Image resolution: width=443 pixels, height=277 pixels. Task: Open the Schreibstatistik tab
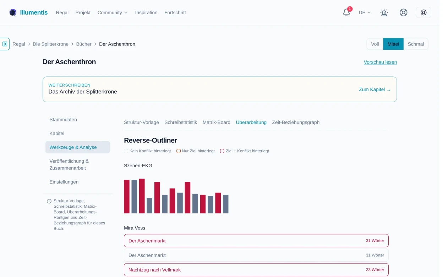[x=181, y=122]
